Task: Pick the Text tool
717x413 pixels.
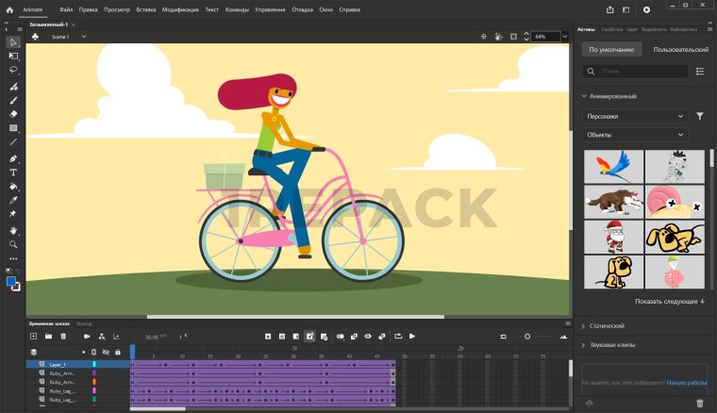Action: (13, 173)
